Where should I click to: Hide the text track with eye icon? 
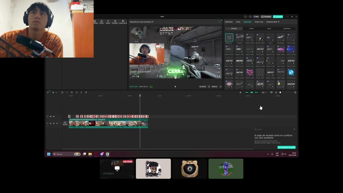point(54,117)
